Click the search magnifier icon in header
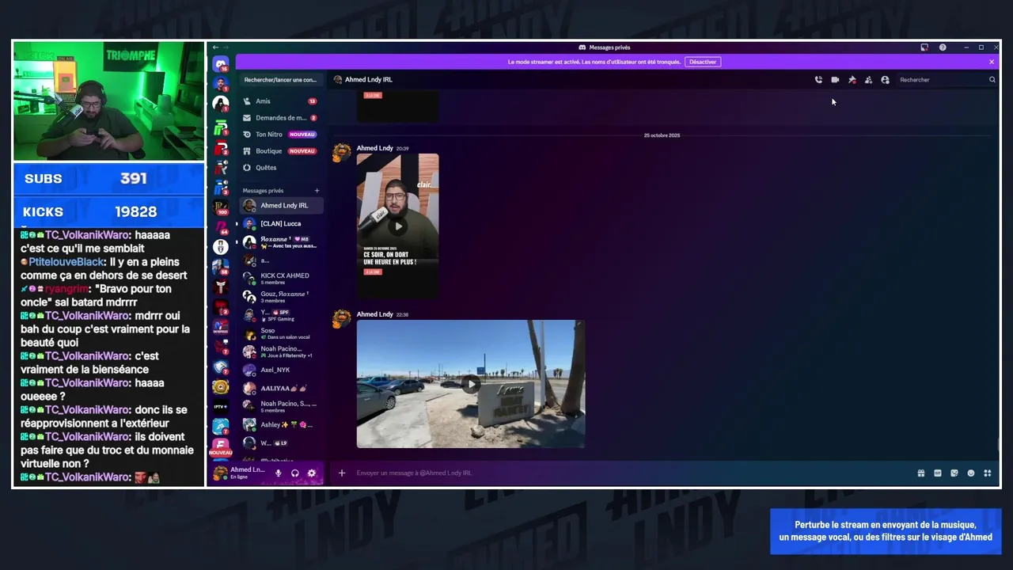This screenshot has height=570, width=1013. point(992,80)
